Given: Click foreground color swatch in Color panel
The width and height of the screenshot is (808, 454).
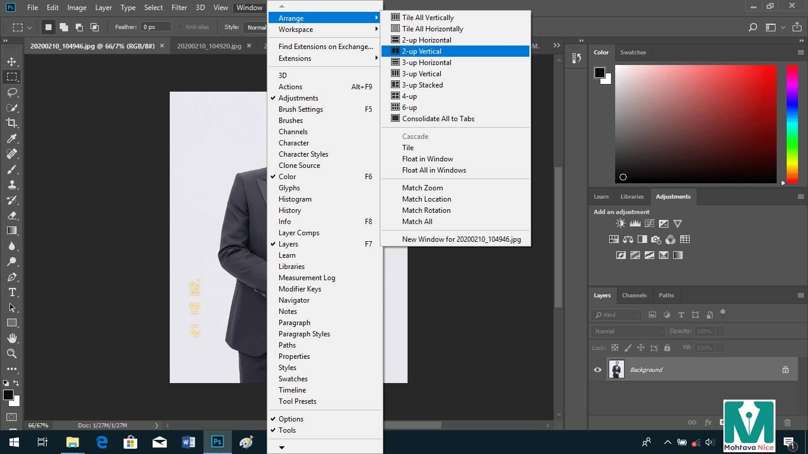Looking at the screenshot, I should pos(600,73).
